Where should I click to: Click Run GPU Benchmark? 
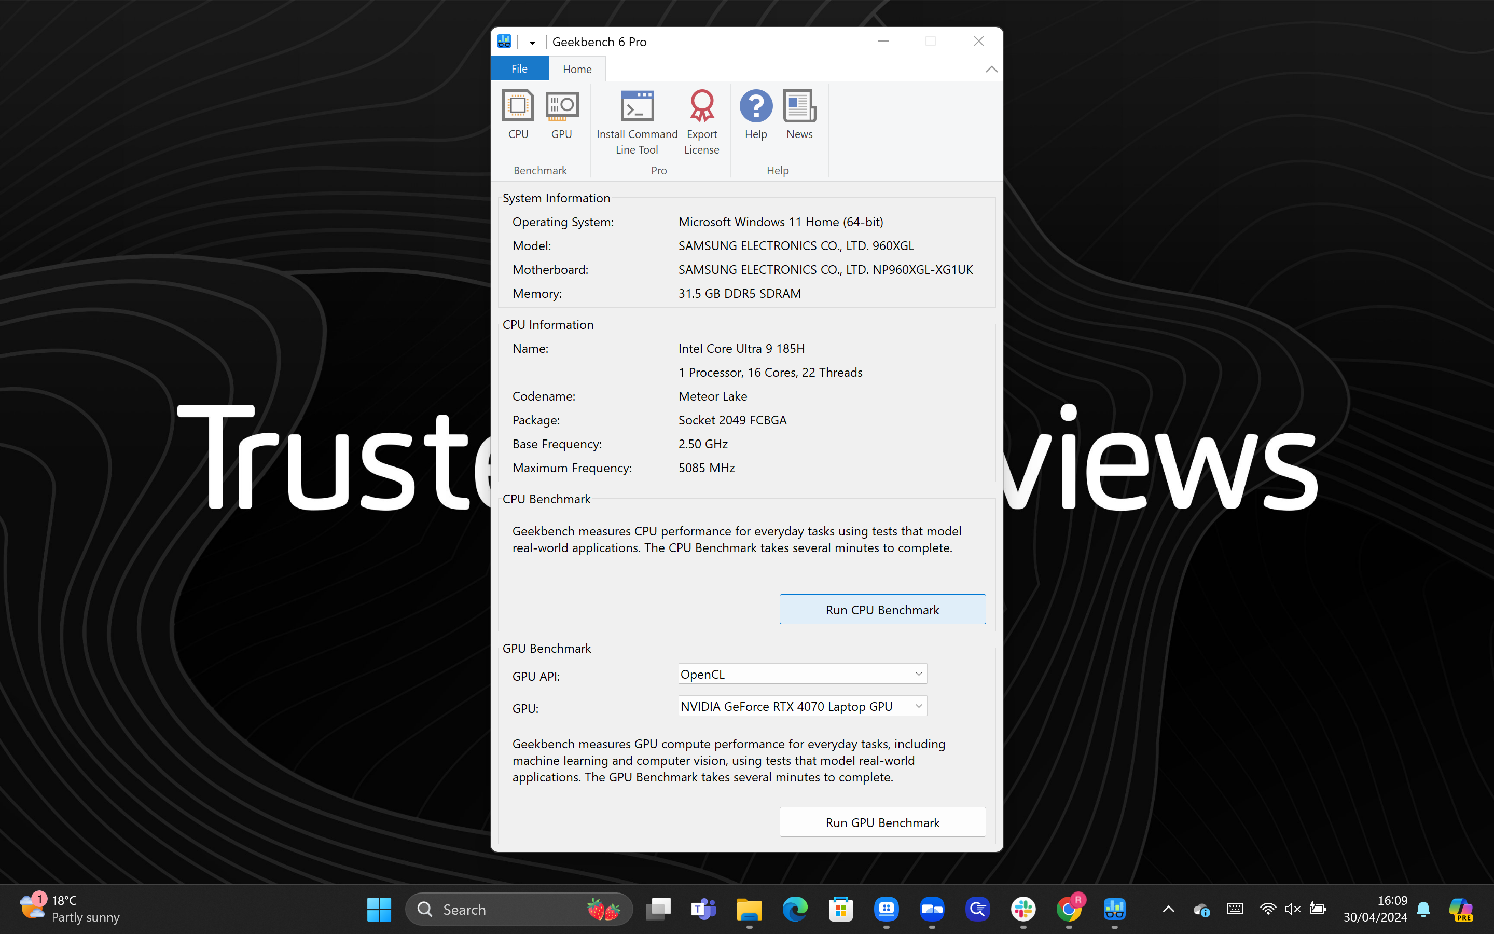click(882, 822)
